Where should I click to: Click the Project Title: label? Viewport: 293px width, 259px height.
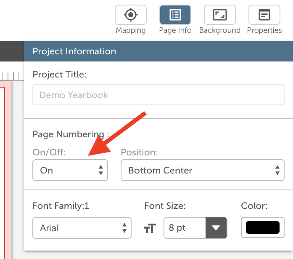59,75
